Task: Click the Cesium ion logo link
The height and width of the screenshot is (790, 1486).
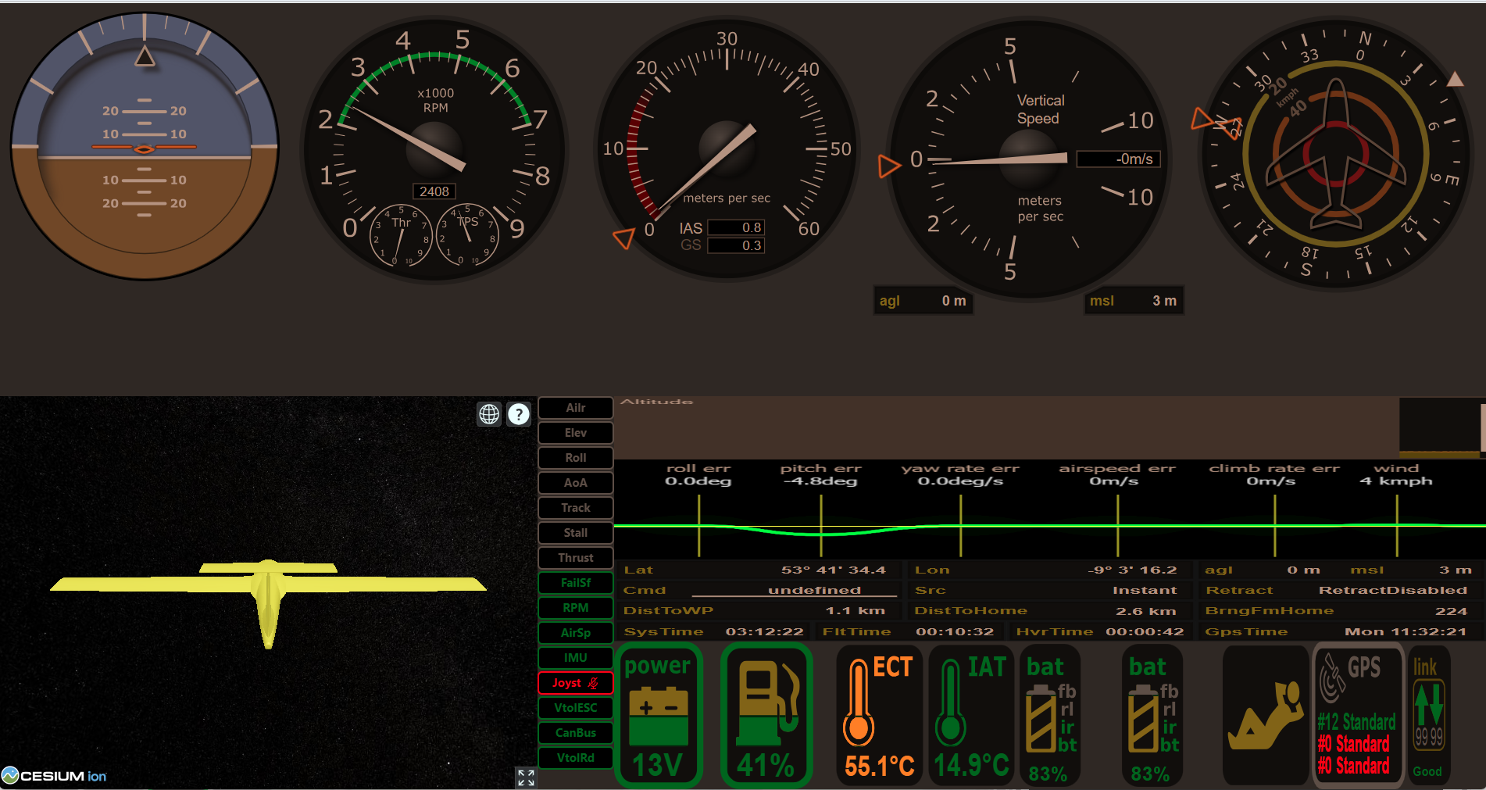Action: (55, 776)
